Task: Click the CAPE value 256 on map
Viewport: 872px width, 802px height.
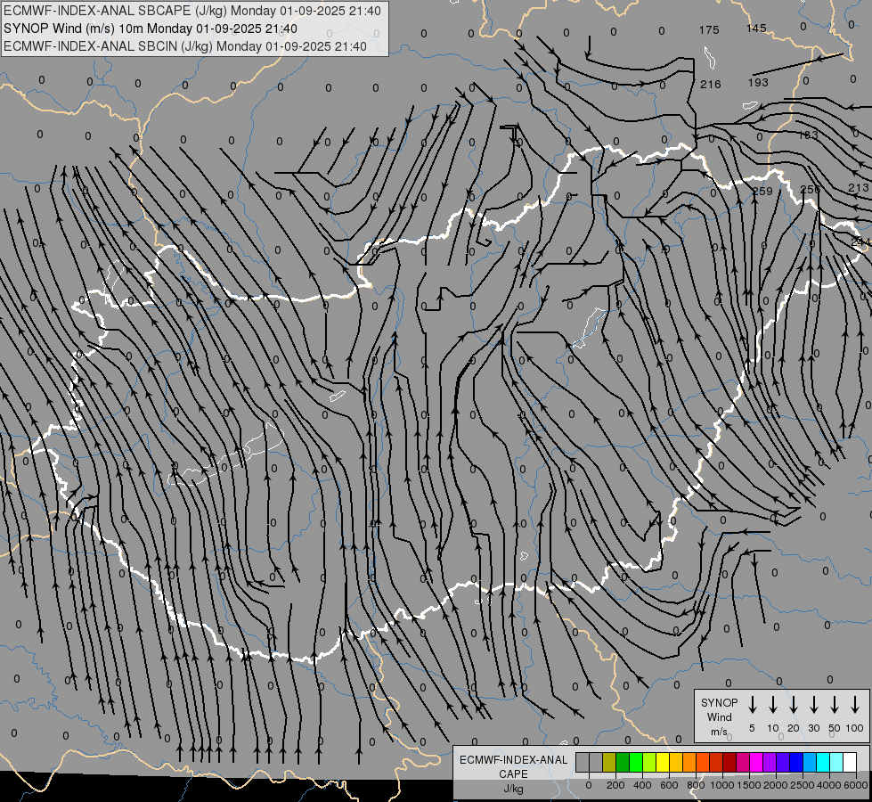Action: click(810, 189)
